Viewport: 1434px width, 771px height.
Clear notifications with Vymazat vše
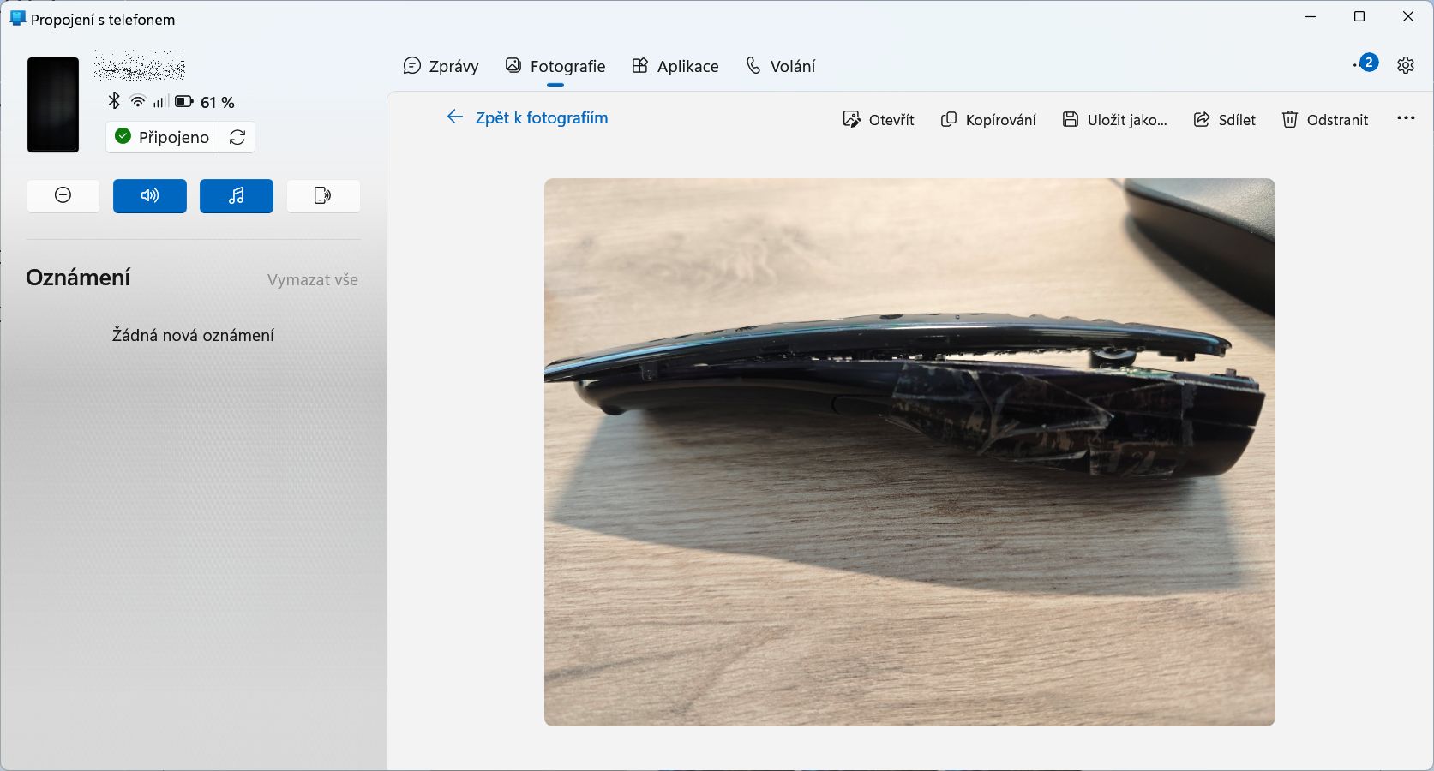tap(312, 280)
